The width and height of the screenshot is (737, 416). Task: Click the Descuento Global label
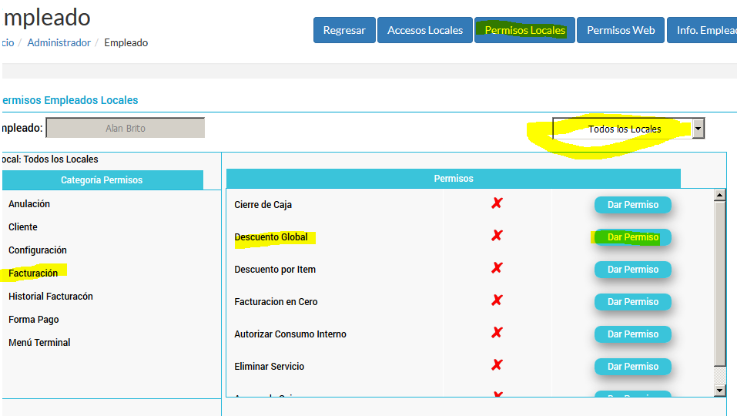[271, 237]
